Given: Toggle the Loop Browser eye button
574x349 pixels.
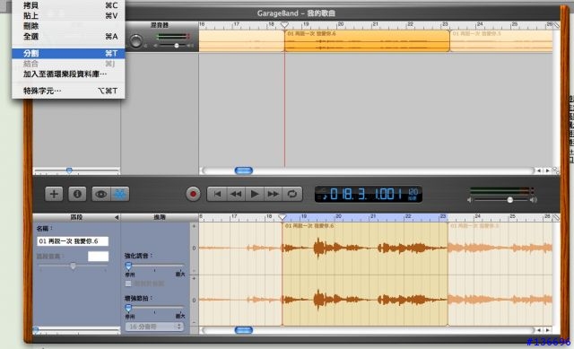Looking at the screenshot, I should 101,194.
